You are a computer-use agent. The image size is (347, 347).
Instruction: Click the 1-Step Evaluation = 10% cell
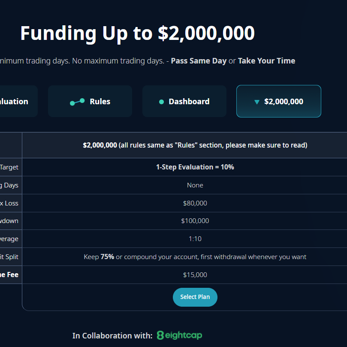[x=195, y=167]
